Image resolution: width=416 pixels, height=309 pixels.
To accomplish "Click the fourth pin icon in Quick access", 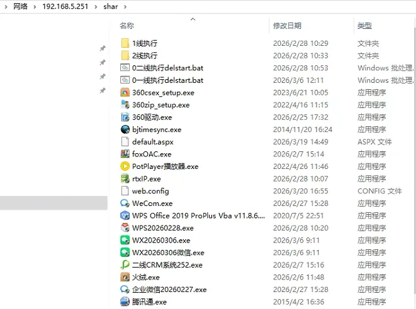I will click(x=103, y=90).
